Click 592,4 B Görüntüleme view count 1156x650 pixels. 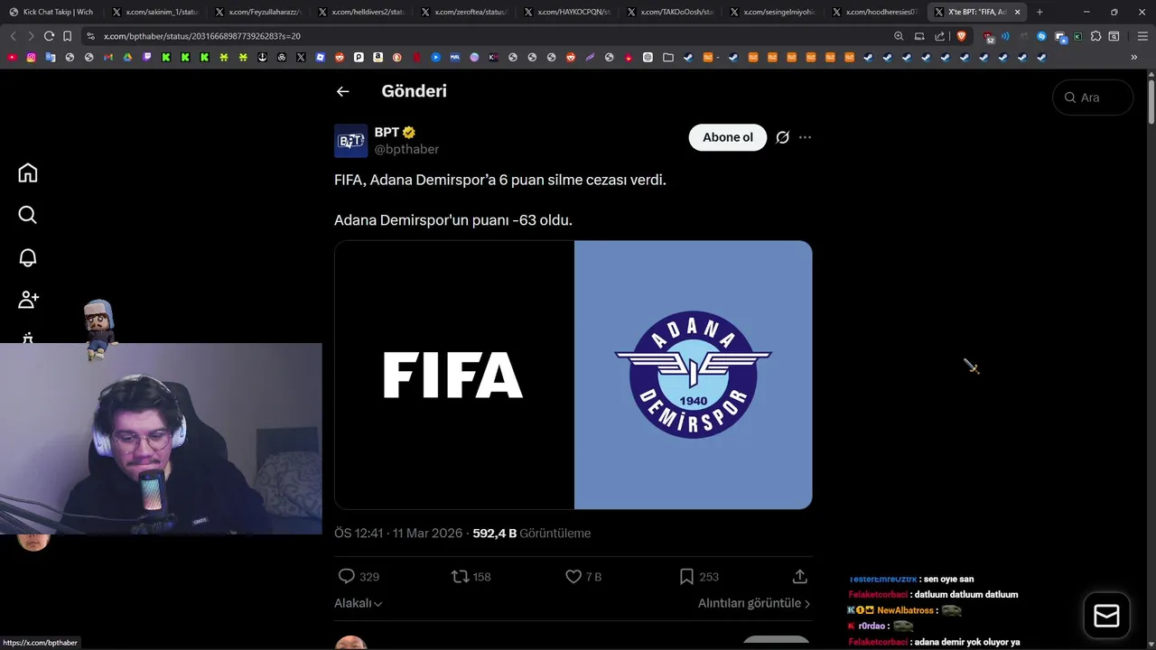click(x=532, y=534)
